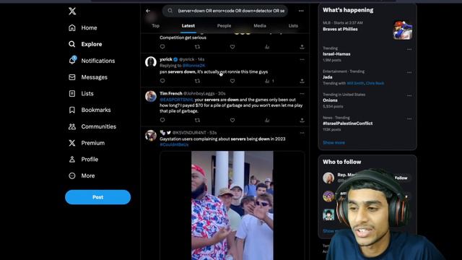Share the 'Competition get serious' post
462x260 pixels.
pos(302,46)
